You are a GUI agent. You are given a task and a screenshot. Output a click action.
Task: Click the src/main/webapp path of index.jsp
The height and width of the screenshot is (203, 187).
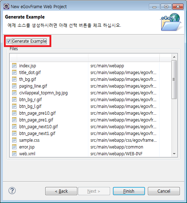[107, 66]
